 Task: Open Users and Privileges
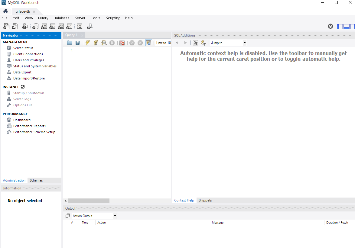coord(28,60)
